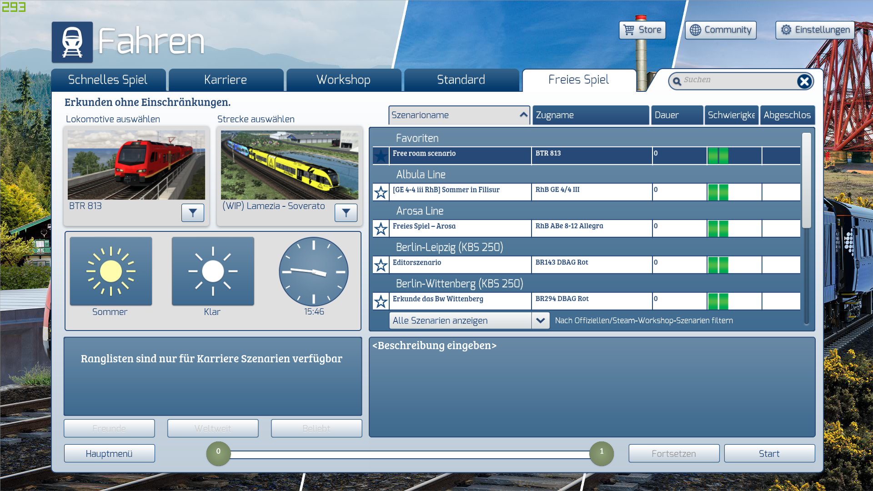This screenshot has height=491, width=873.
Task: Click the route filter funnel icon
Action: (x=346, y=213)
